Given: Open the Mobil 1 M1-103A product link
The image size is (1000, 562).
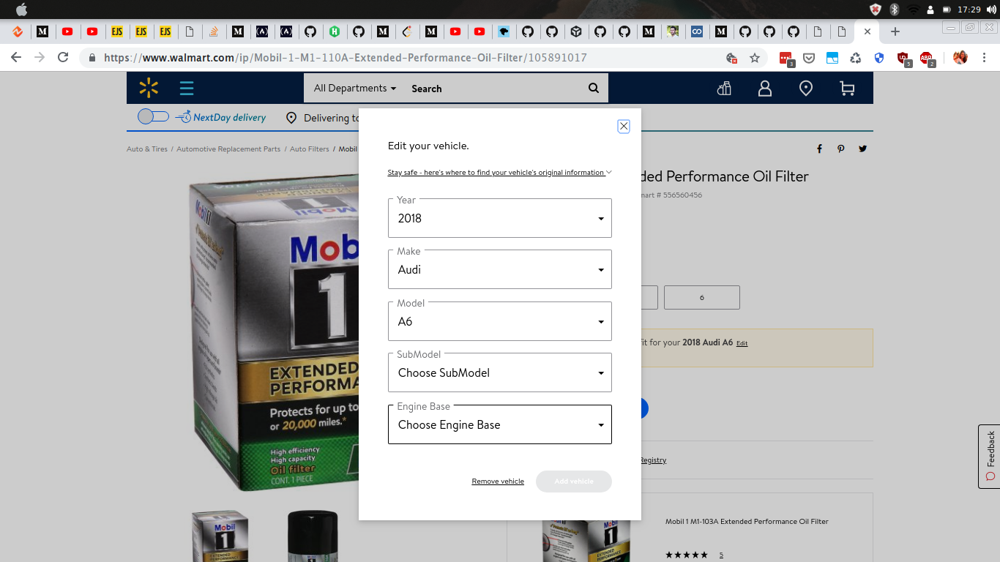Looking at the screenshot, I should (747, 522).
